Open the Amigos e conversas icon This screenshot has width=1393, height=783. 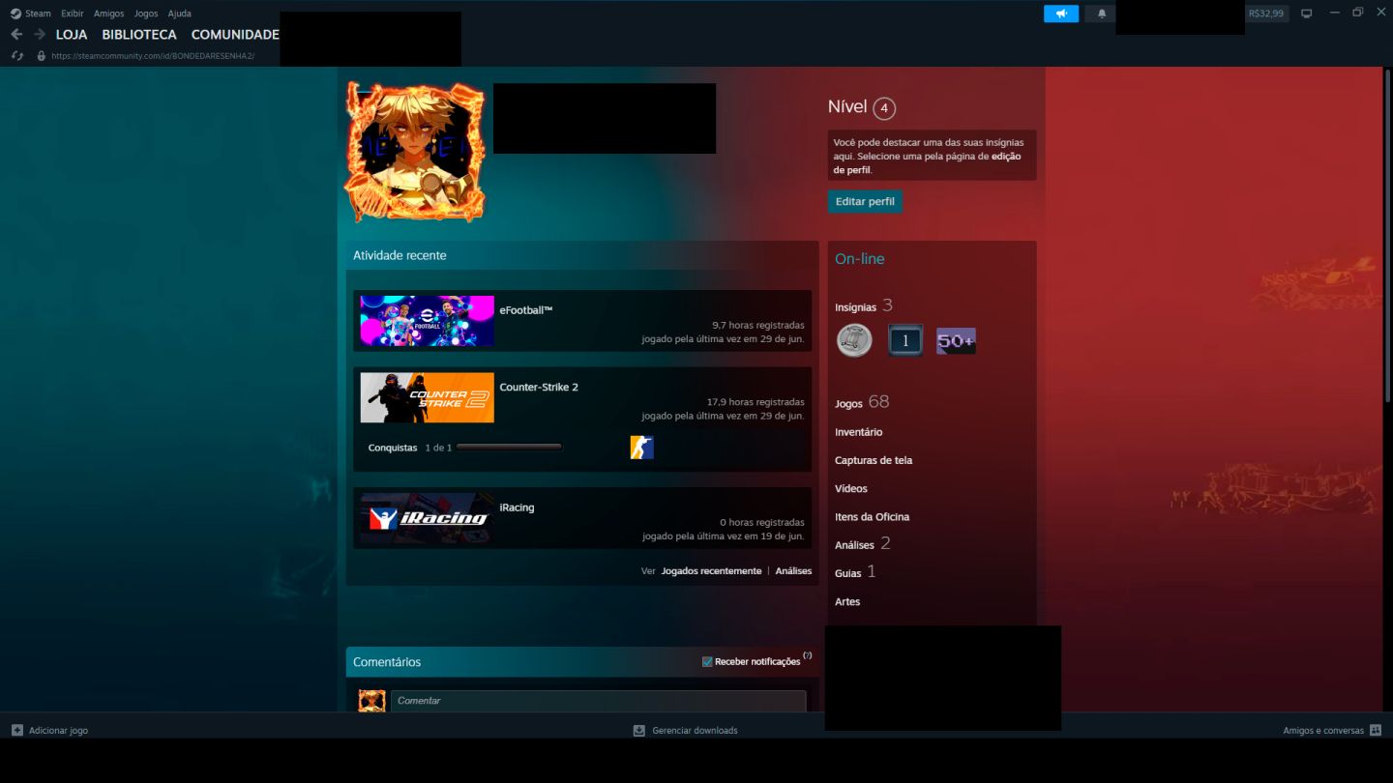[1376, 730]
